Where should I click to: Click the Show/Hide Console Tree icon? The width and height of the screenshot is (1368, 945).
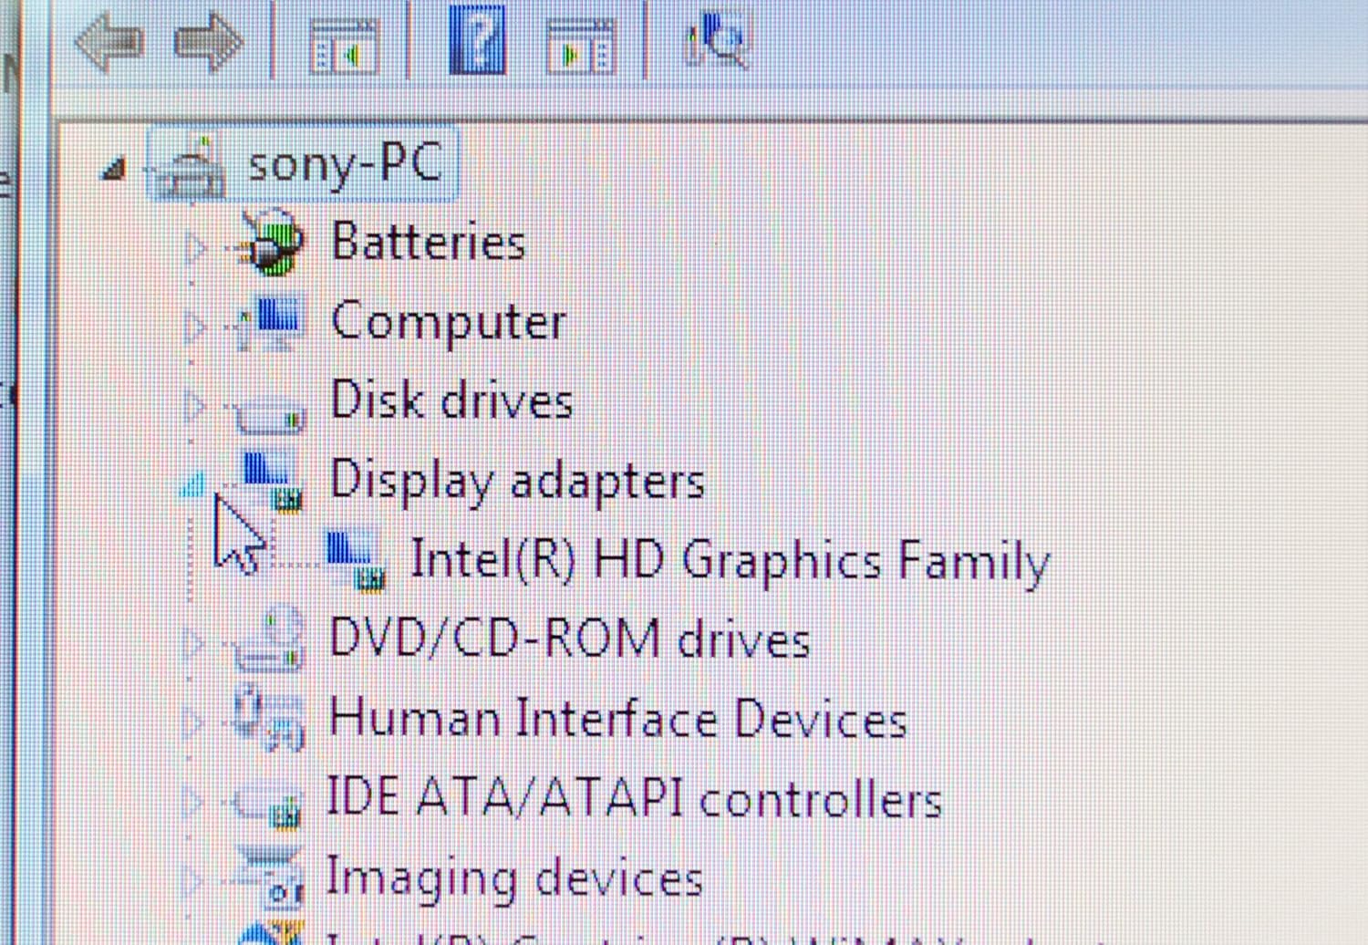tap(343, 45)
